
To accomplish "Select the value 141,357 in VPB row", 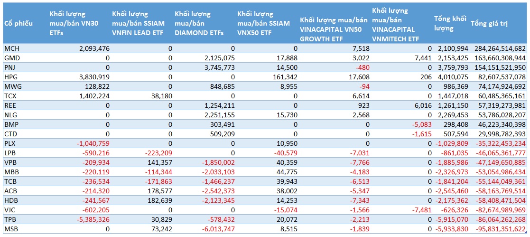I will [x=160, y=162].
